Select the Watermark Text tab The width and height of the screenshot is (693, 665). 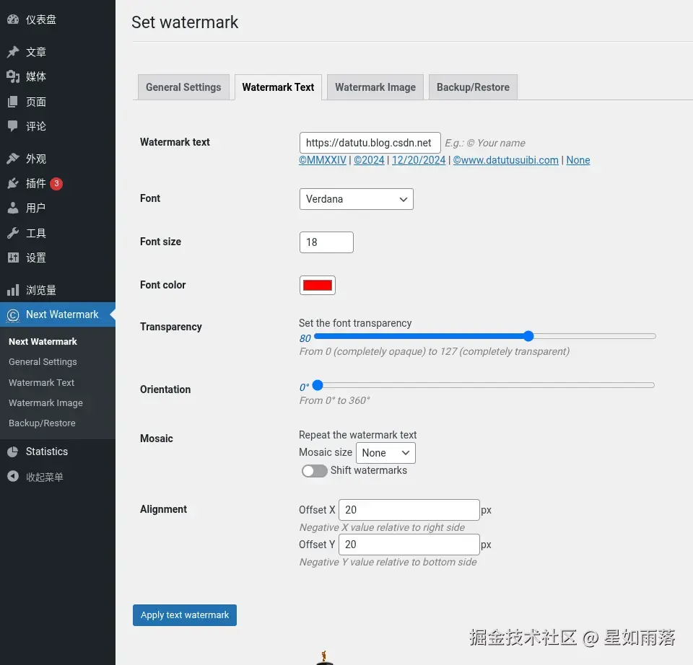click(x=278, y=87)
